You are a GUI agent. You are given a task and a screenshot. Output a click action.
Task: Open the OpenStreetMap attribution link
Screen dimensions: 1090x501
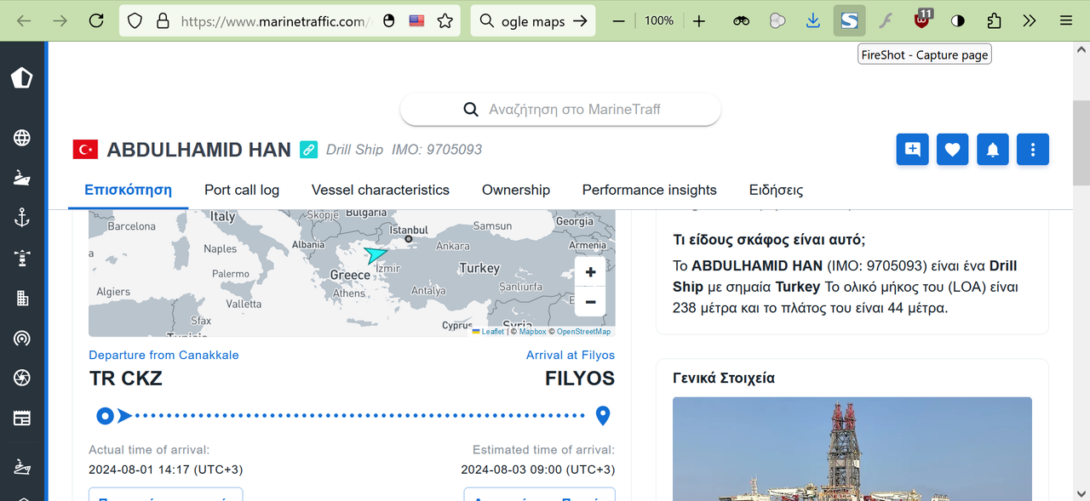tap(583, 332)
